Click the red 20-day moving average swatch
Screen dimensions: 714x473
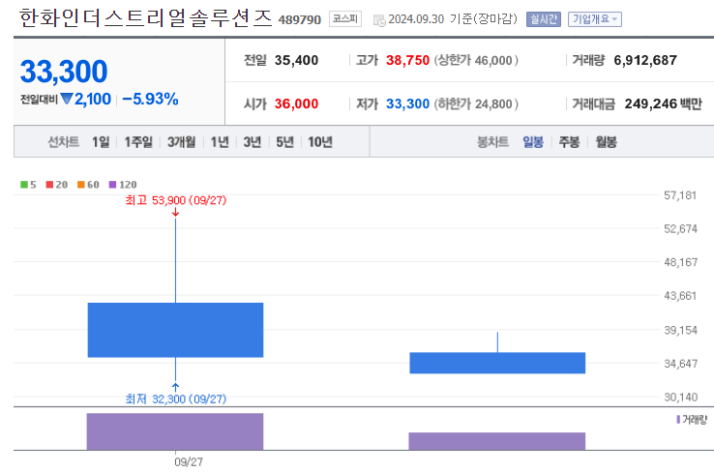(49, 185)
